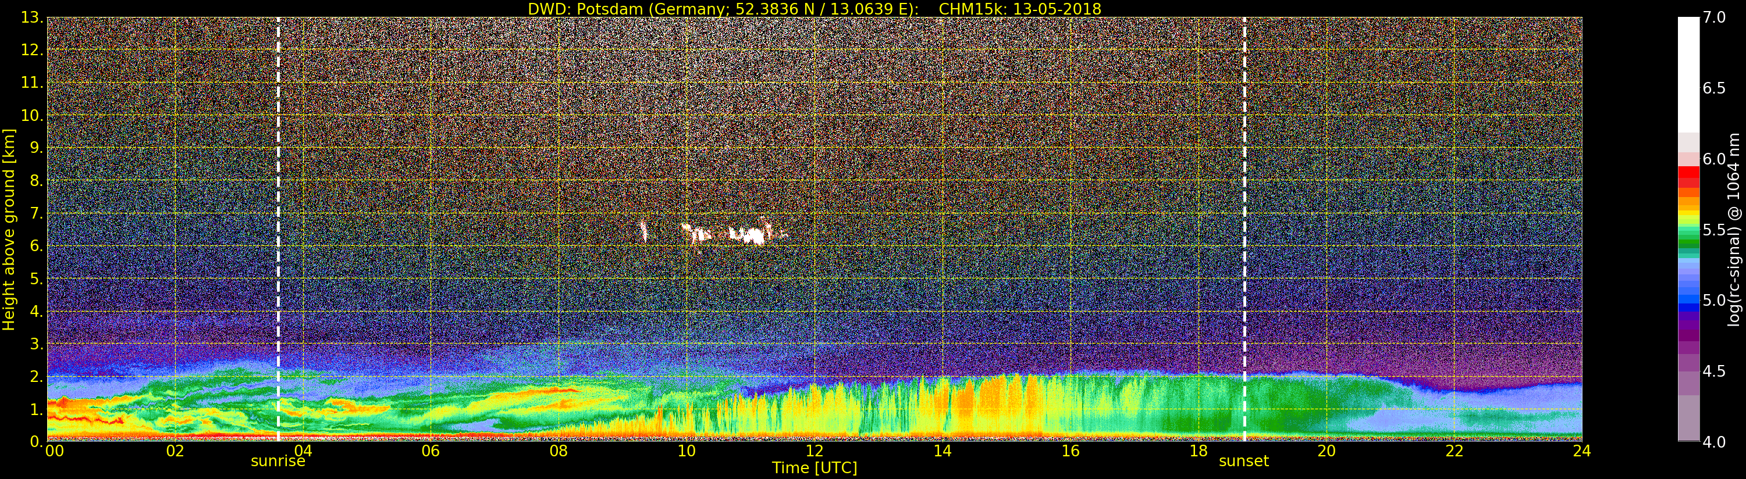Click the height axis tick label '10.'
1746x479 pixels.
32,115
